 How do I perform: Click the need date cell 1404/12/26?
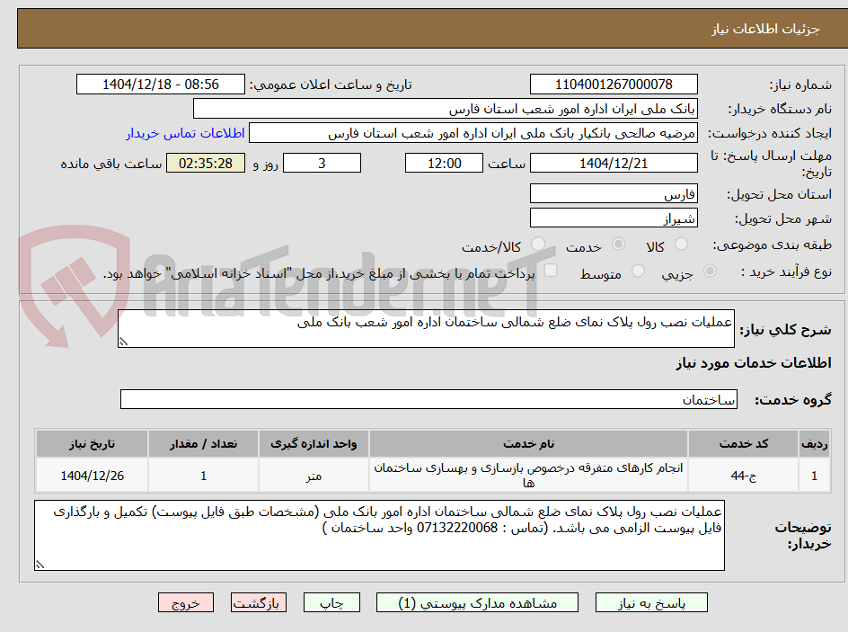[92, 476]
